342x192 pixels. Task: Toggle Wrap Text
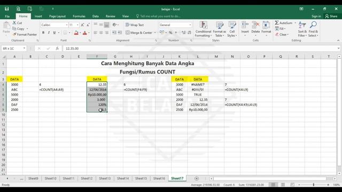[x=135, y=25]
